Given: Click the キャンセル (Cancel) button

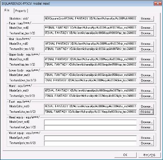Looking at the screenshot, I should pos(149,155).
